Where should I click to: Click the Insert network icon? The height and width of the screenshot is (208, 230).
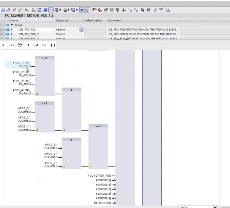point(3,10)
